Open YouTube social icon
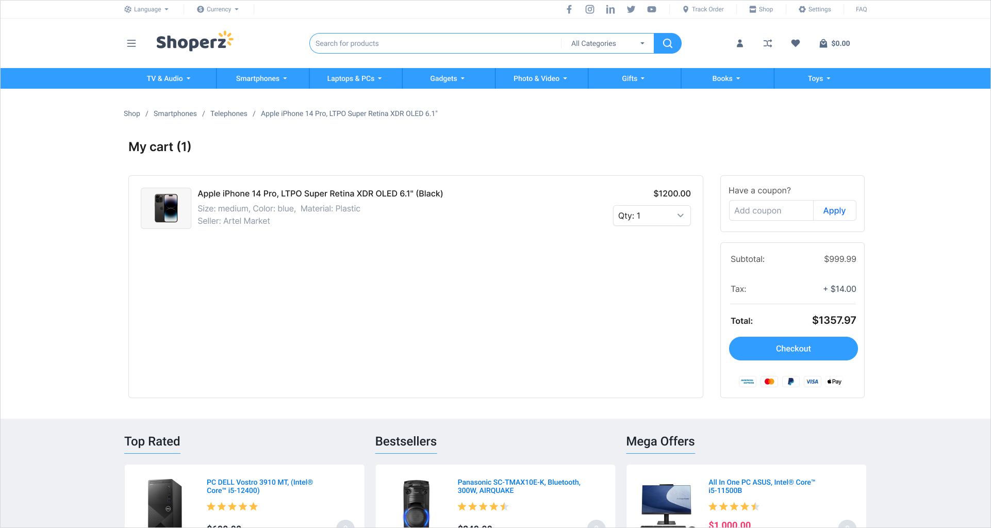991x528 pixels. coord(652,9)
